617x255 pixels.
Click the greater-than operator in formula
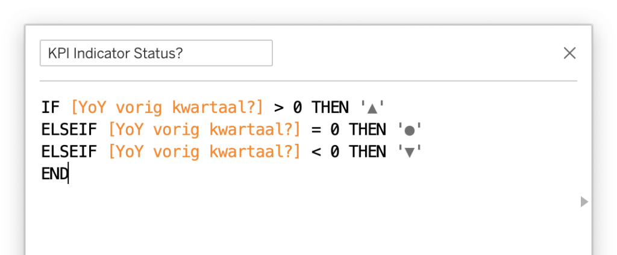click(x=278, y=108)
